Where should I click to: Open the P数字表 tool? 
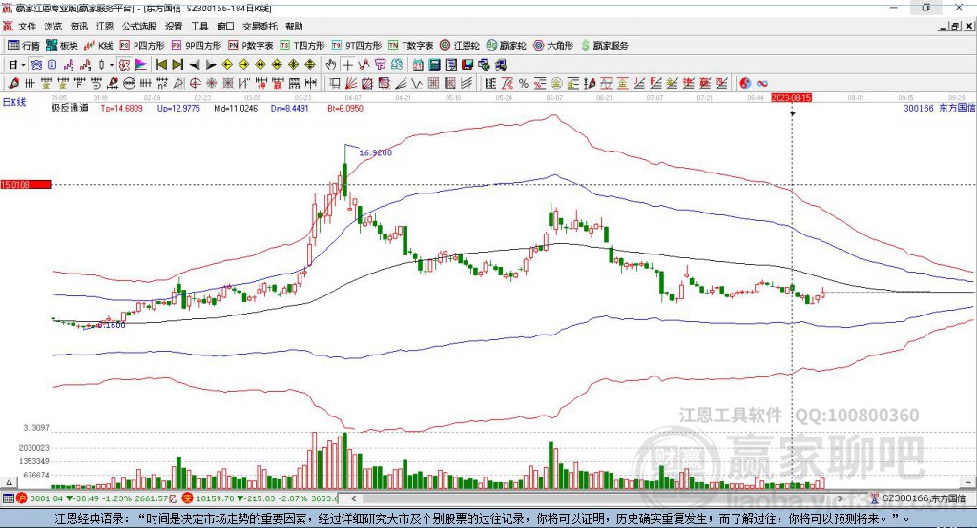(x=251, y=46)
